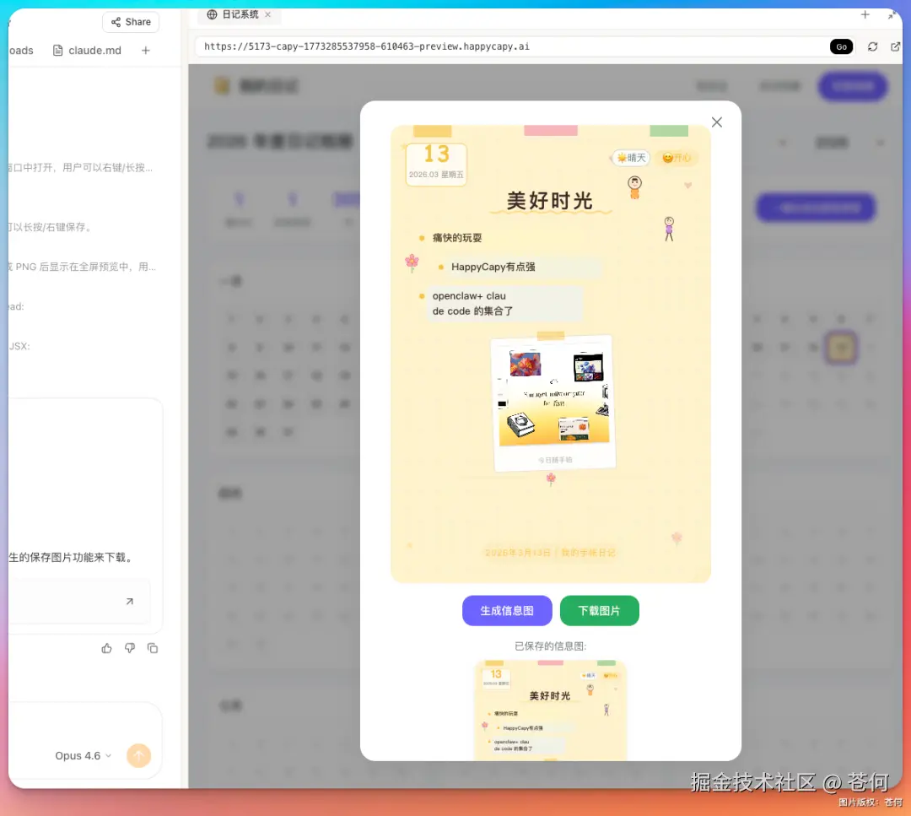Click the chevron left of the year selector
Viewport: 911px width, 816px height.
click(783, 143)
